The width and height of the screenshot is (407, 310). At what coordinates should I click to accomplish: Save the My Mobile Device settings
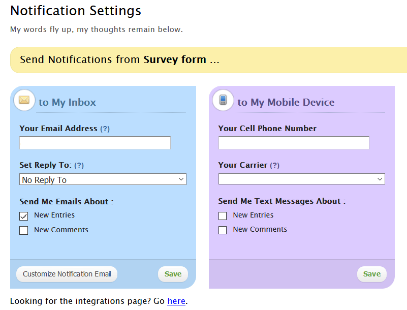click(371, 274)
